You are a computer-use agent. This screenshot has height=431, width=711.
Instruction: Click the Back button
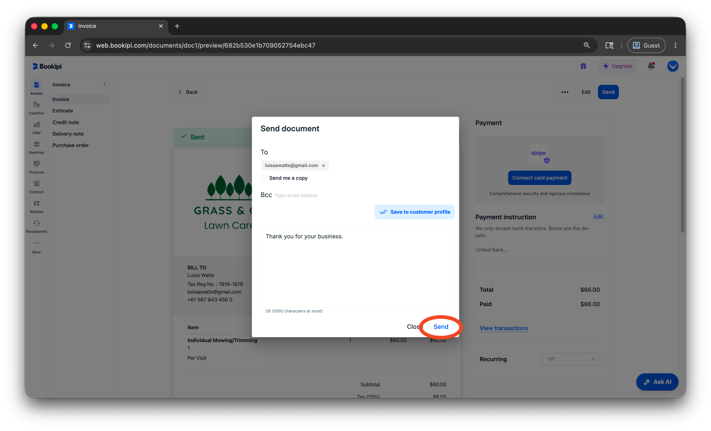188,92
